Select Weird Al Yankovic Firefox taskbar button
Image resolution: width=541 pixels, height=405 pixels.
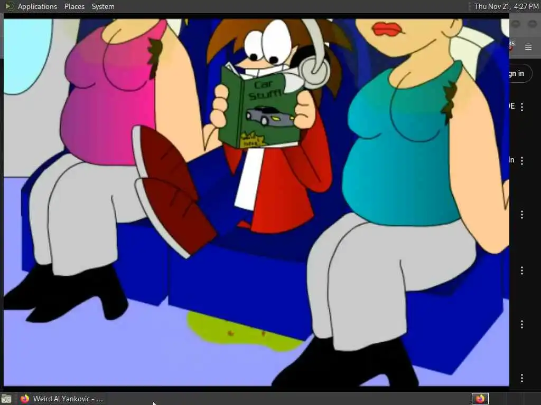(x=61, y=399)
